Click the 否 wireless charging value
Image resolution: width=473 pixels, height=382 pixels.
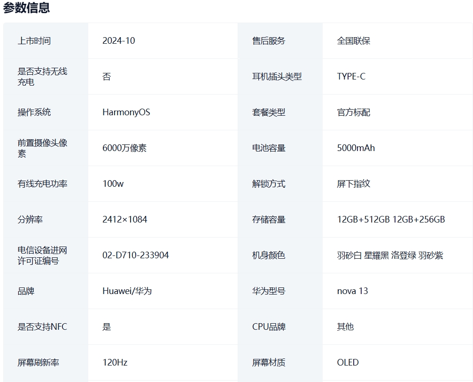[x=107, y=77]
